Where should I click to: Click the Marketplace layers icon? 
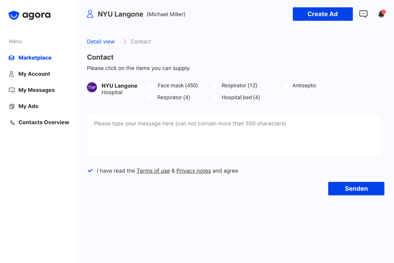pos(12,58)
